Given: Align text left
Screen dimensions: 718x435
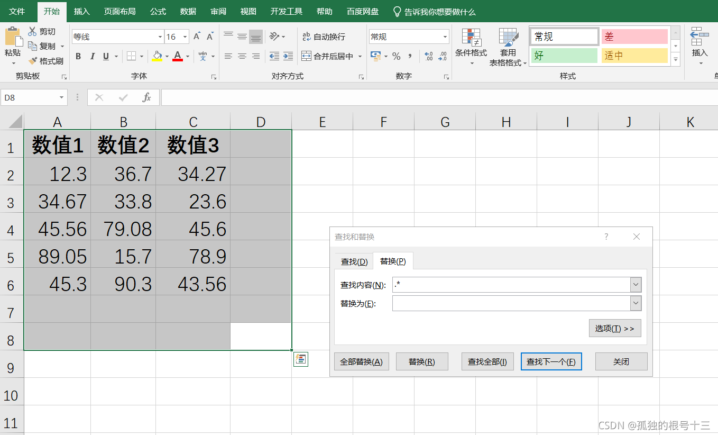Looking at the screenshot, I should coord(228,56).
